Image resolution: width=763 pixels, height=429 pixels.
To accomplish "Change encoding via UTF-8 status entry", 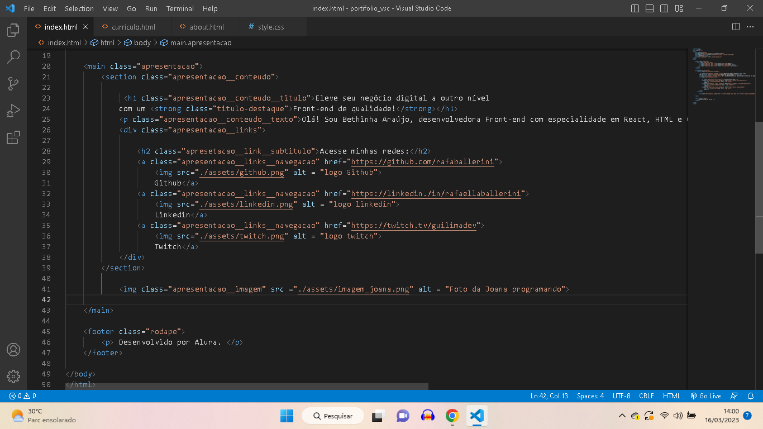I will 622,396.
